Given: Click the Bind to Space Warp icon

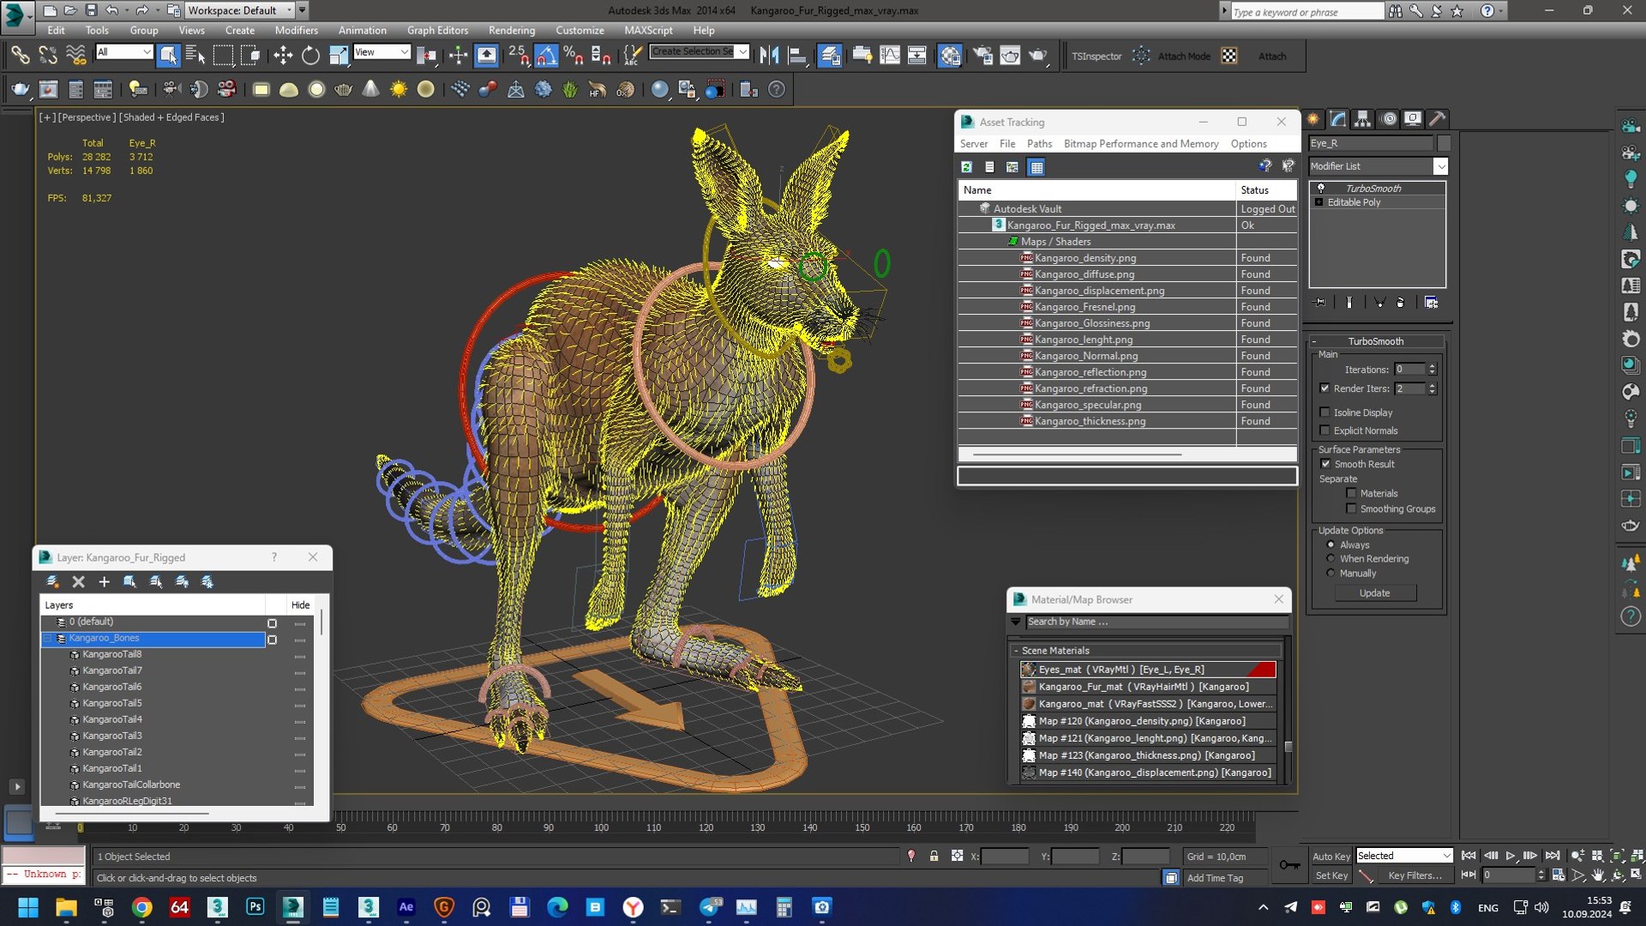Looking at the screenshot, I should click(x=76, y=56).
